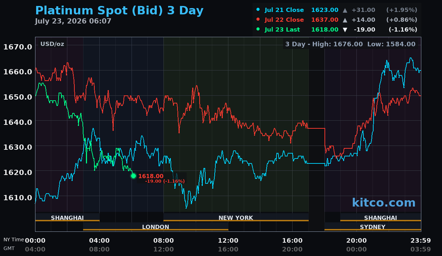This screenshot has height=256, width=442.
Task: Click the 00:00 NY time tick label at the left
Action: click(x=35, y=241)
